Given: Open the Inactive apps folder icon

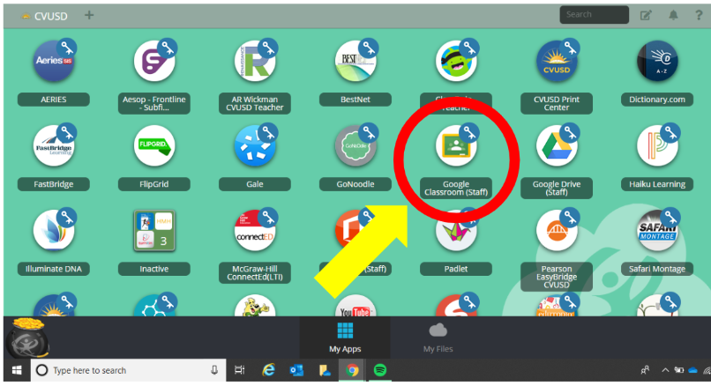Looking at the screenshot, I should (154, 230).
